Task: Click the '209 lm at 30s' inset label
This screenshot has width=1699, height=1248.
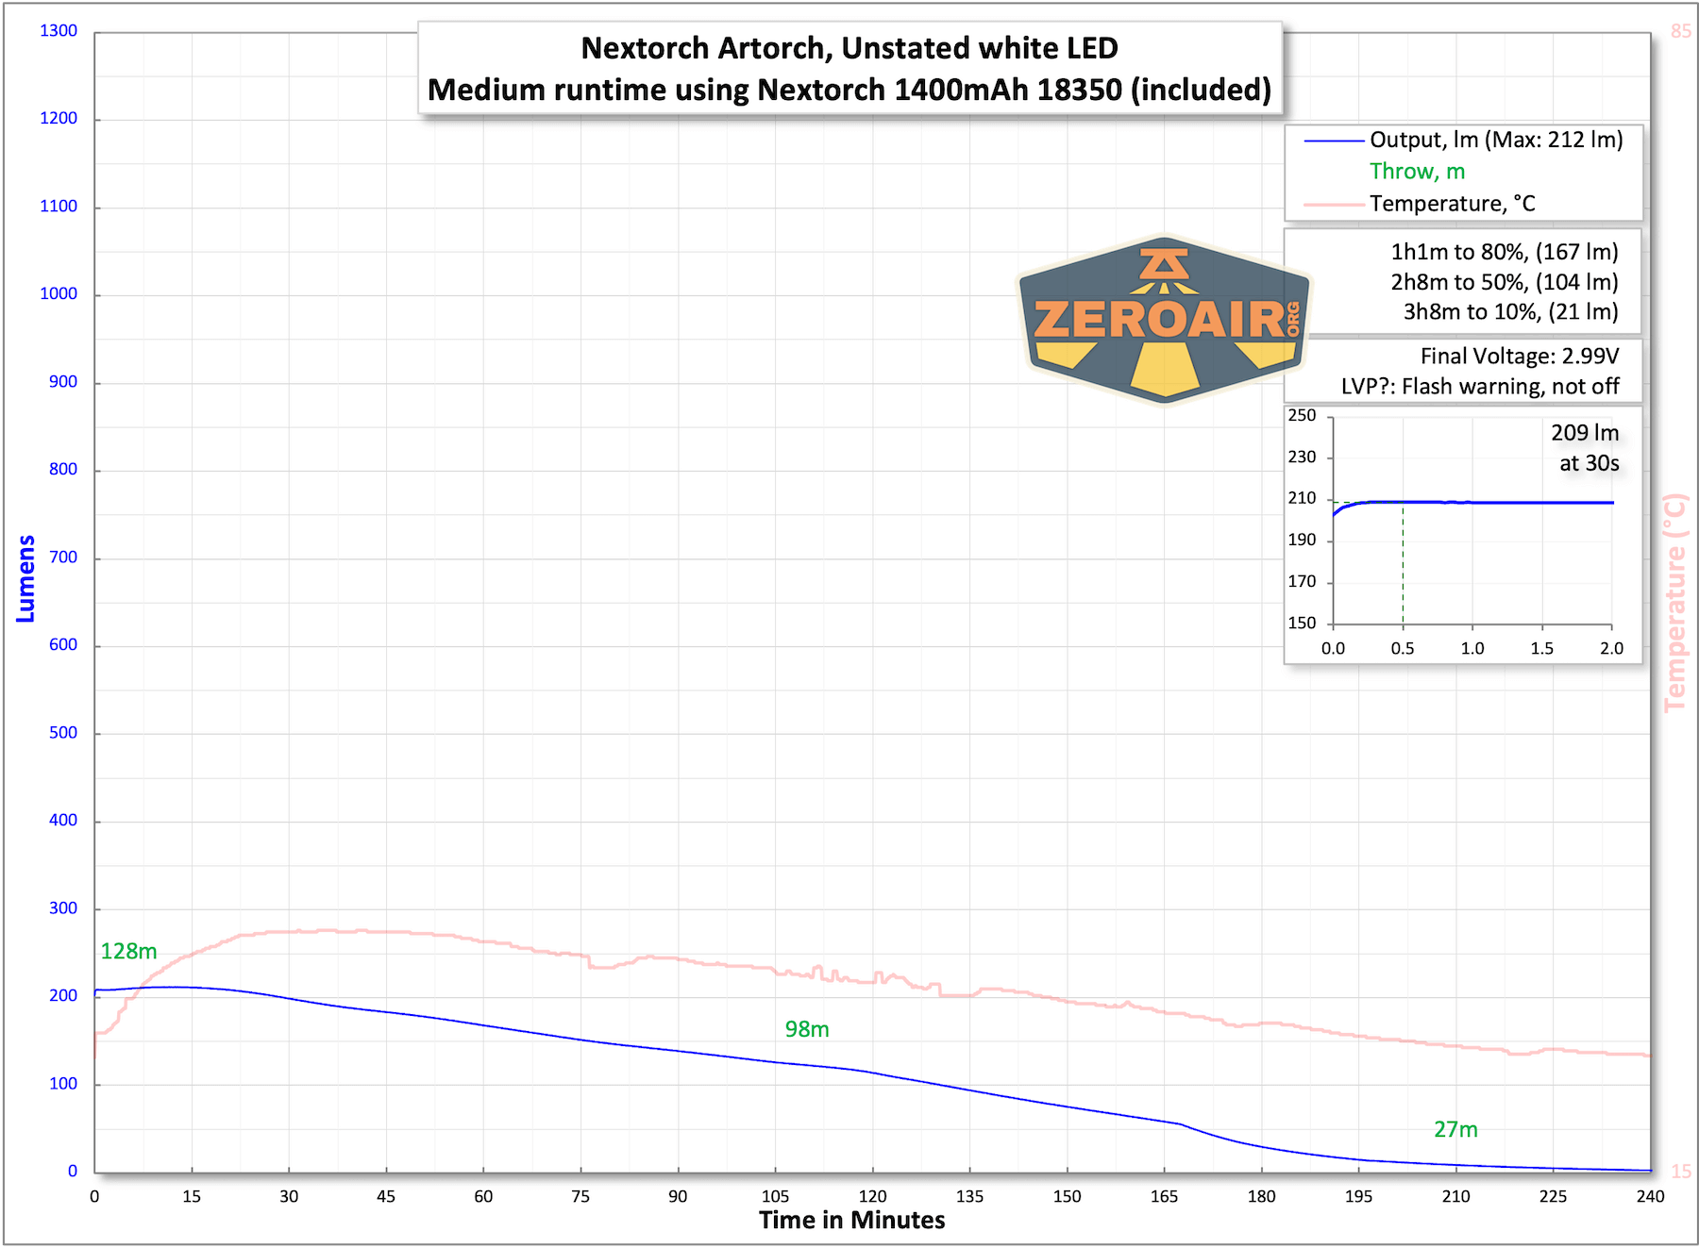Action: [x=1587, y=448]
